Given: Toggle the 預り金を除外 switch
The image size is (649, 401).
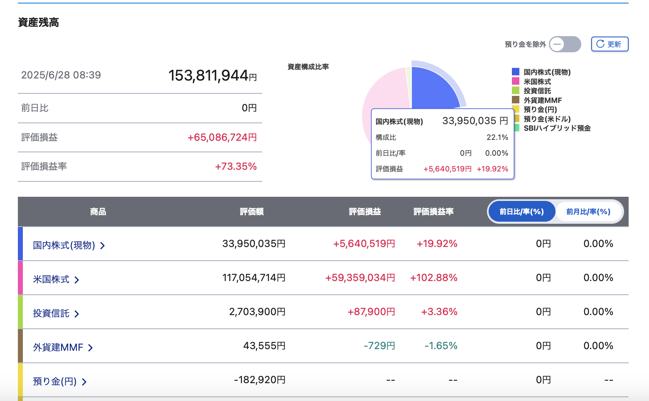Looking at the screenshot, I should pyautogui.click(x=565, y=44).
